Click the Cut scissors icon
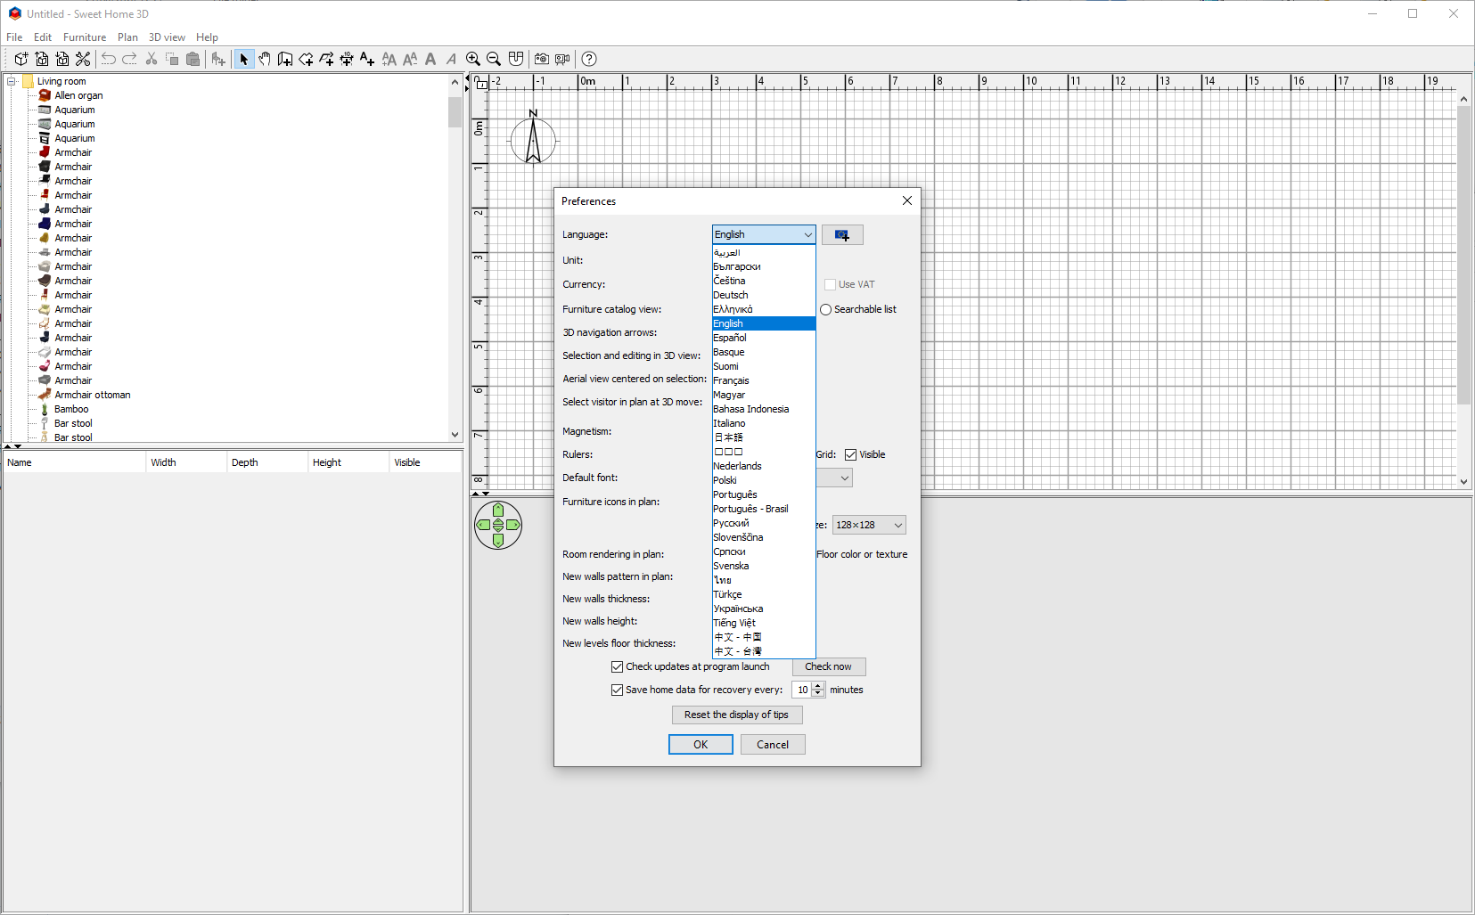This screenshot has width=1475, height=915. point(152,59)
